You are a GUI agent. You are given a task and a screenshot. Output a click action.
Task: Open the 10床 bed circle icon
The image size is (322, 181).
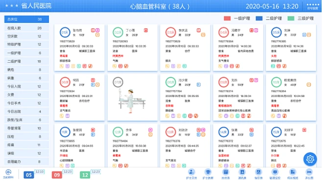pos(276,82)
